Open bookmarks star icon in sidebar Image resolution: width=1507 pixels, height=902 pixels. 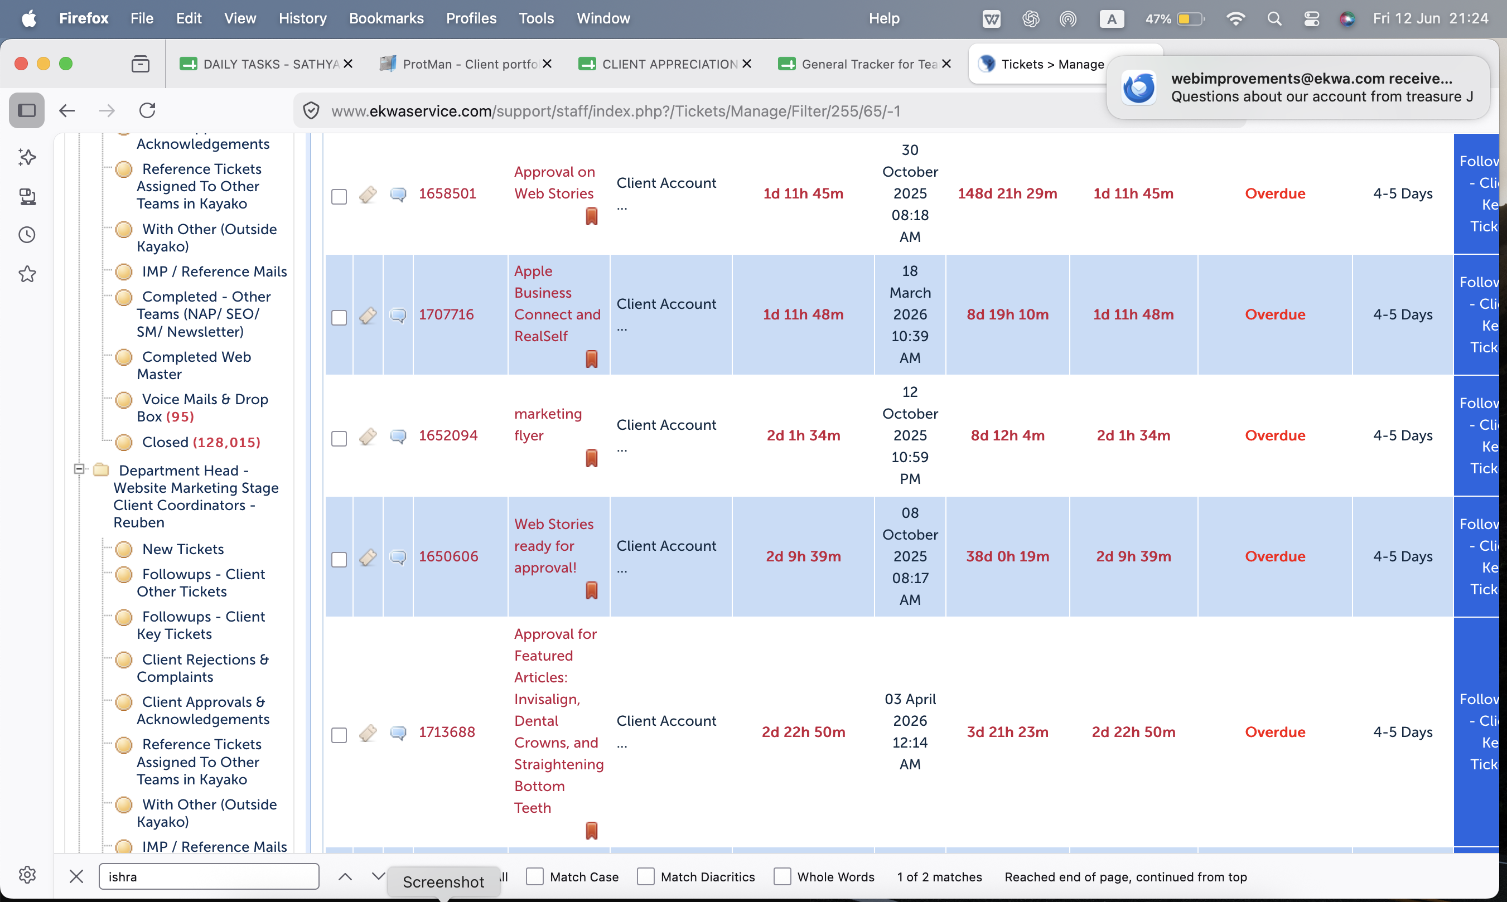27,274
